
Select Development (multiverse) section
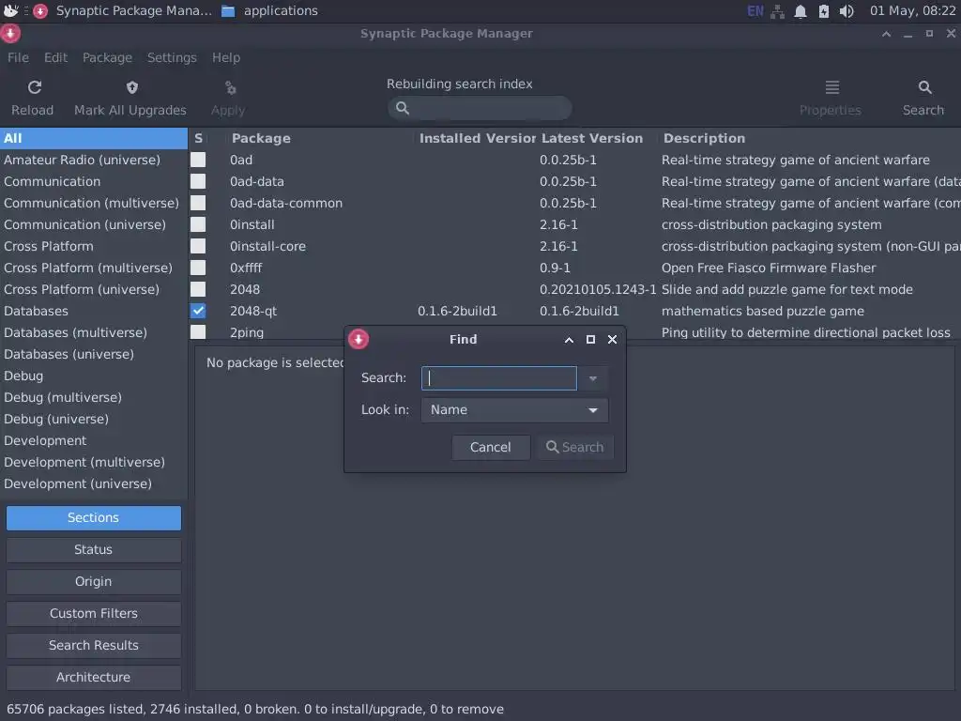tap(94, 462)
